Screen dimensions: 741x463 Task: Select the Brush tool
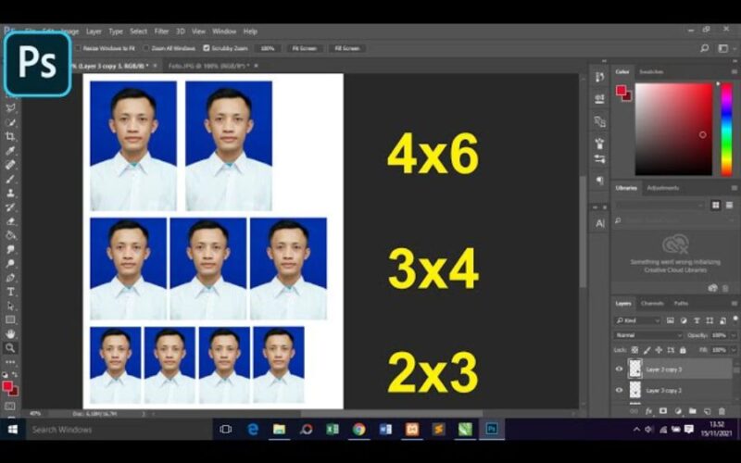click(10, 179)
